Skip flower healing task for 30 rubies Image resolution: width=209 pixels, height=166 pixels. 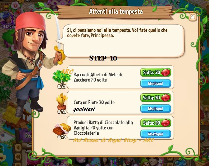156,98
